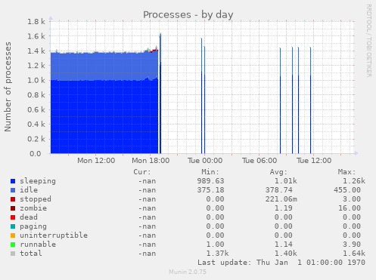
Task: Click the 'Number of processes' axis title
Action: tap(8, 87)
